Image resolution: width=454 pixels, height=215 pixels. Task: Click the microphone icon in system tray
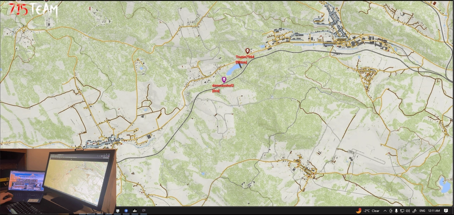point(396,211)
